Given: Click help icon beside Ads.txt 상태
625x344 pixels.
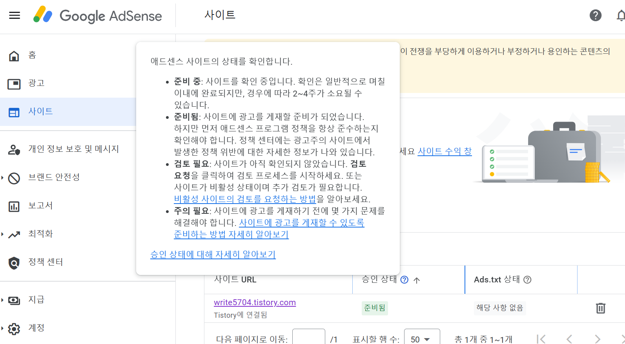Looking at the screenshot, I should pos(528,280).
